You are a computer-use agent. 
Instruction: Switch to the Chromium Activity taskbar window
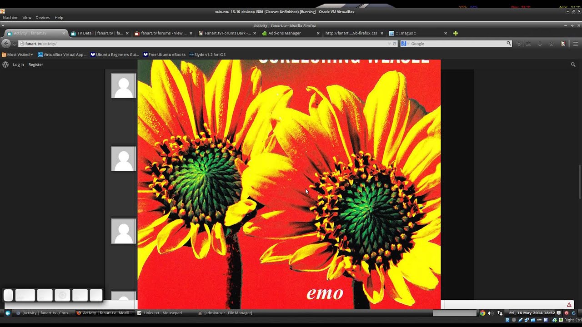(44, 313)
